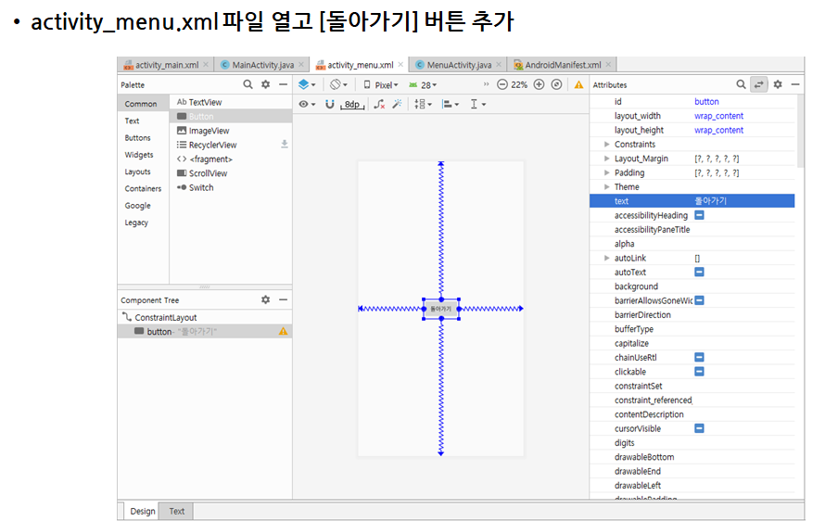The width and height of the screenshot is (838, 521).
Task: Search the Palette panel
Action: 248,84
